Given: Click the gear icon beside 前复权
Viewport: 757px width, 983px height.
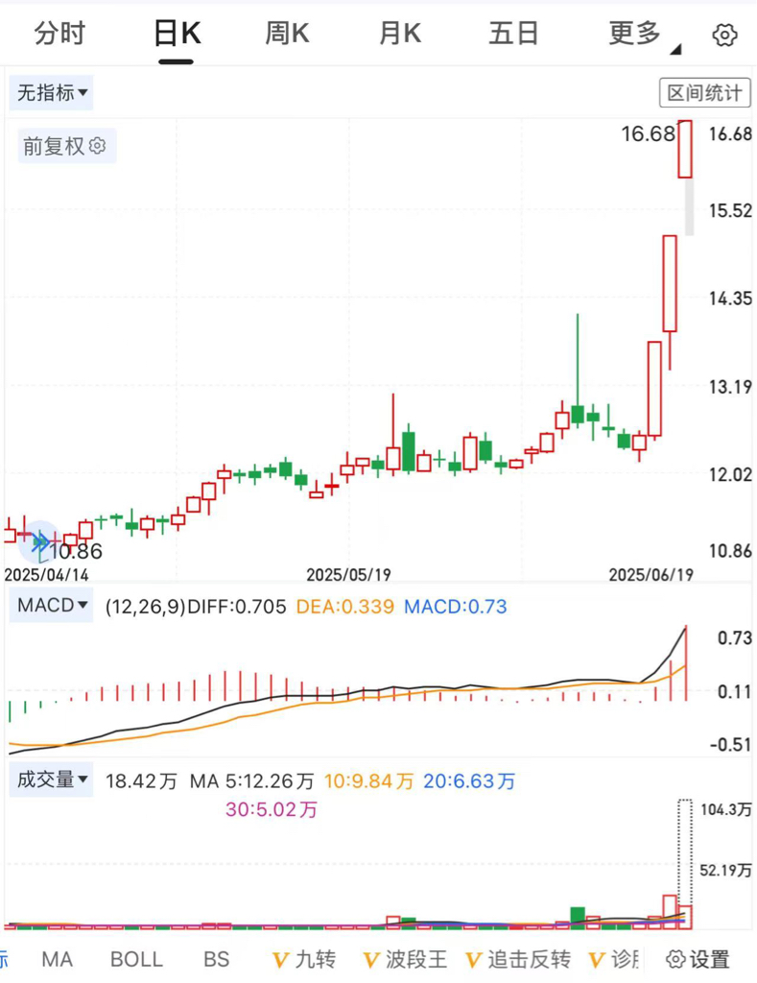Looking at the screenshot, I should pyautogui.click(x=97, y=146).
